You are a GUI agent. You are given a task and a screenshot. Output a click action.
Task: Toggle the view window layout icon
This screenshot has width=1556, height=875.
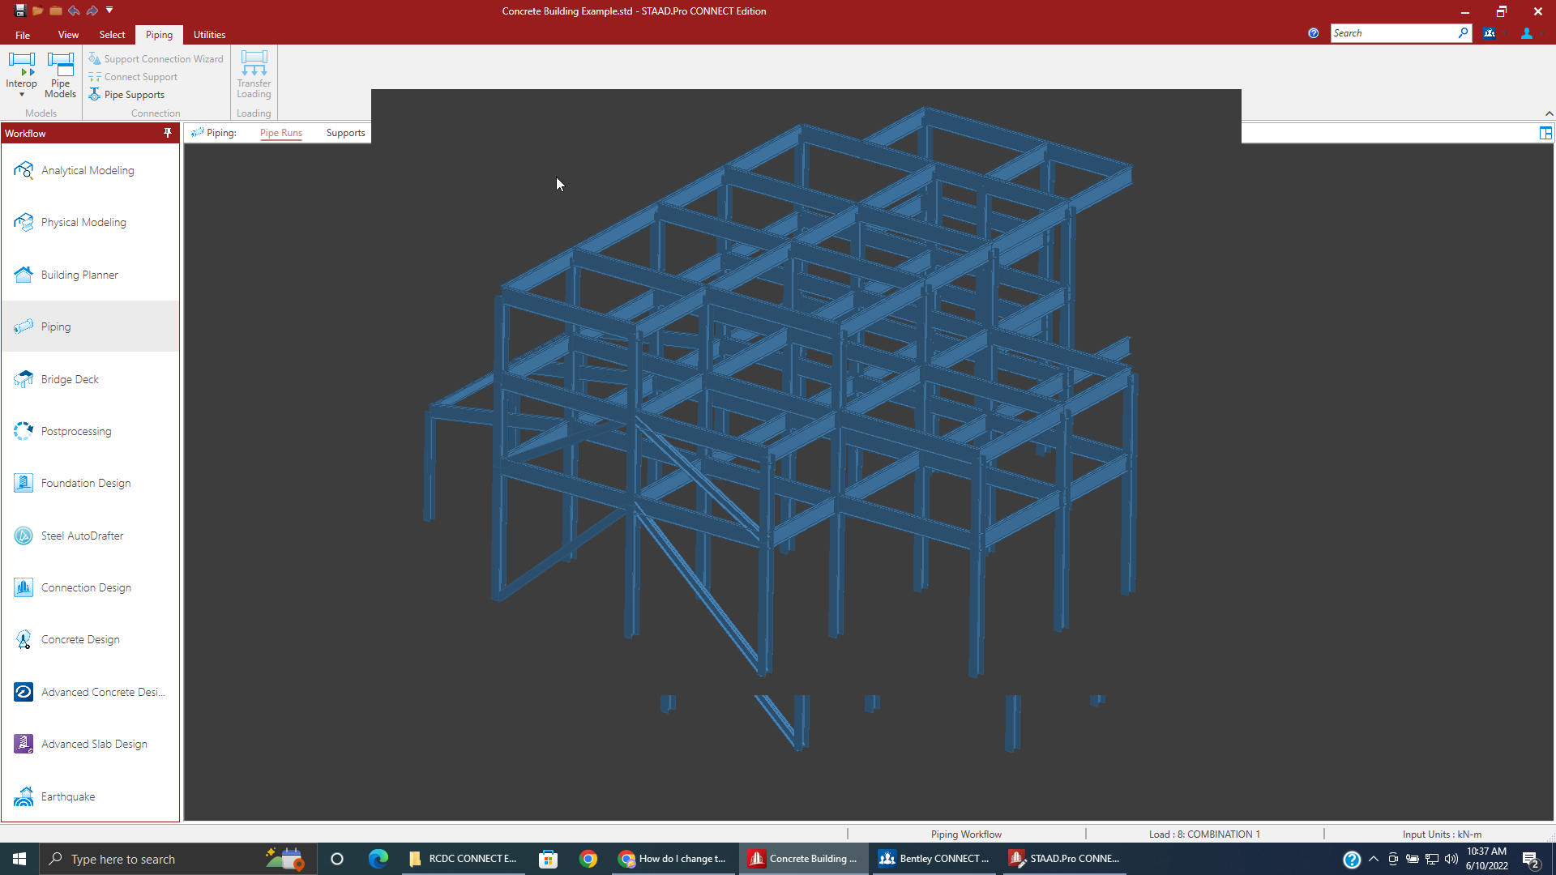(1545, 133)
